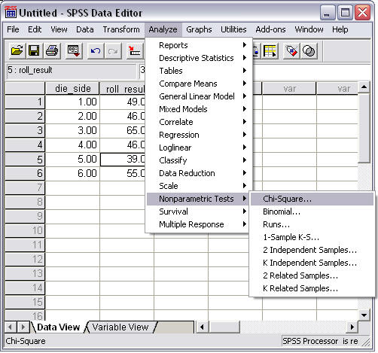Open the Graphs menu
The height and width of the screenshot is (353, 378).
(x=199, y=29)
